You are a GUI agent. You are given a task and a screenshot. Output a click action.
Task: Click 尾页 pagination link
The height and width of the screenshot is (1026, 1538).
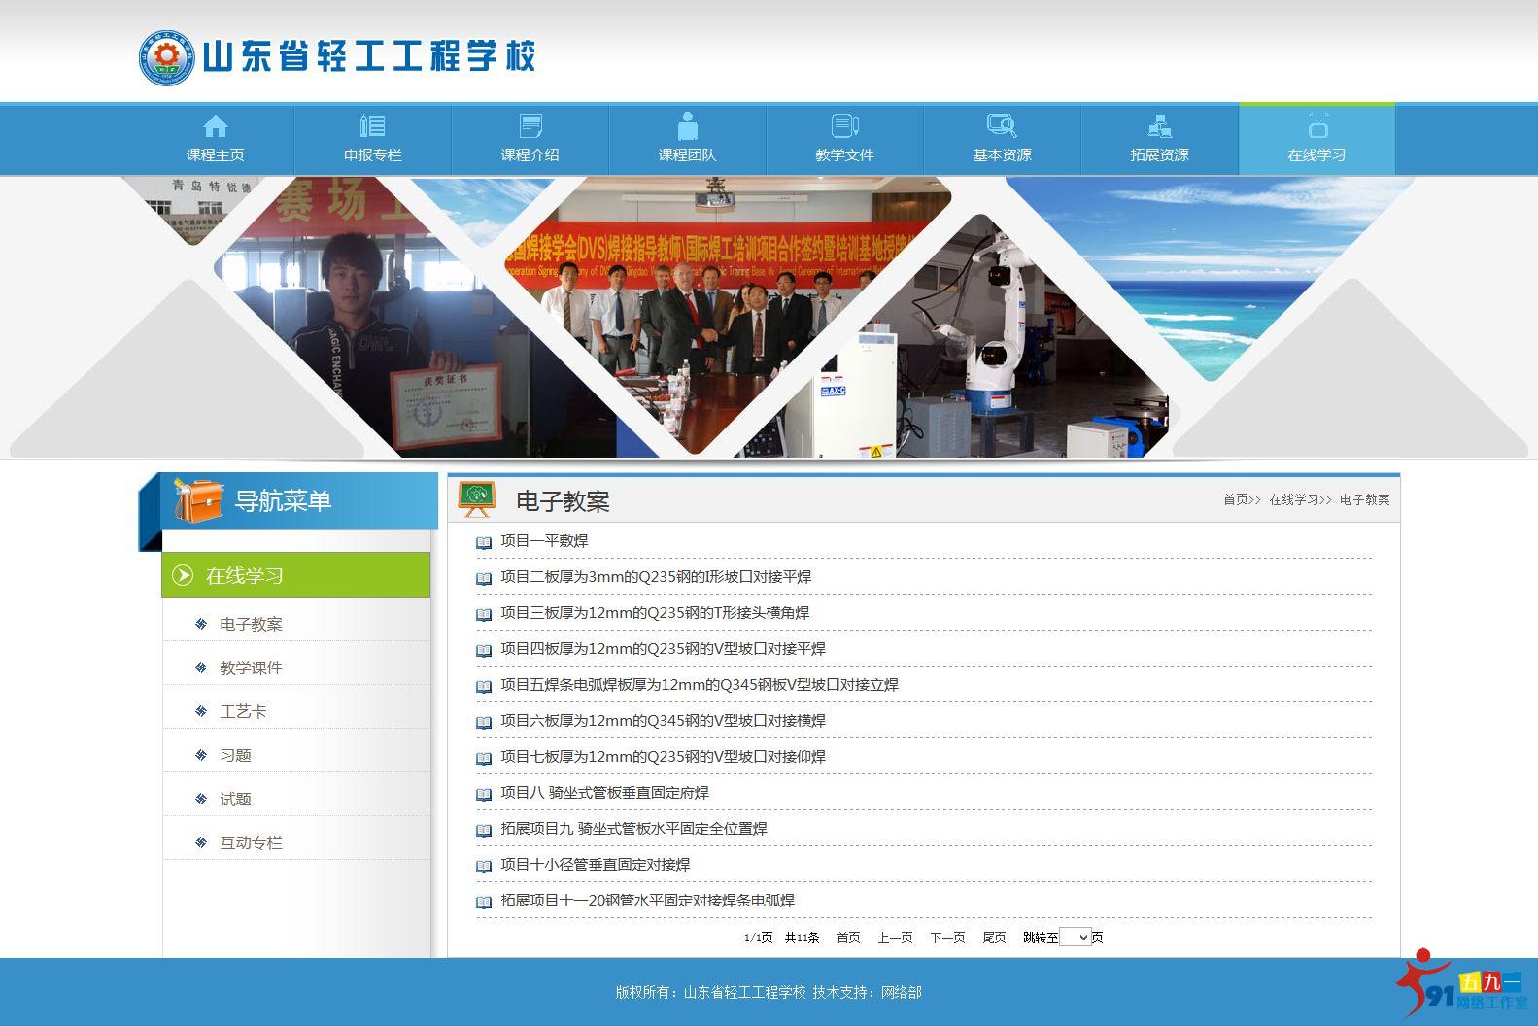pyautogui.click(x=994, y=938)
